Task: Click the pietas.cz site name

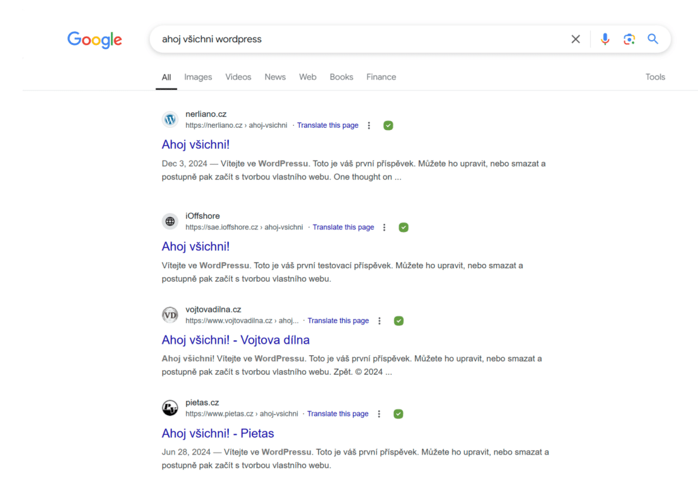Action: (202, 402)
